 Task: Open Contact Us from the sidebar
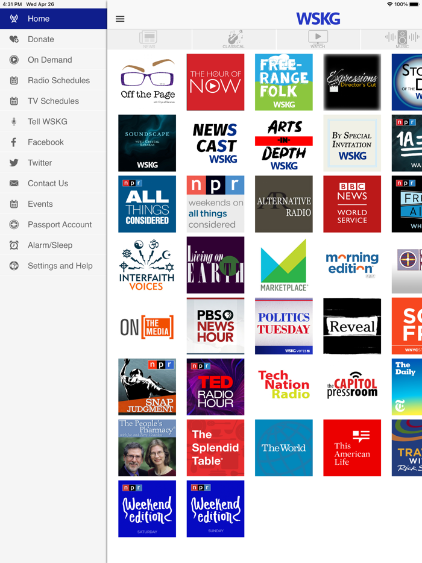coord(54,183)
